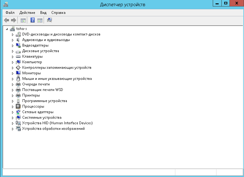Viewport: 244px width, 177px height.
Task: Toggle the show/hide console tree button
Action: pos(23,20)
